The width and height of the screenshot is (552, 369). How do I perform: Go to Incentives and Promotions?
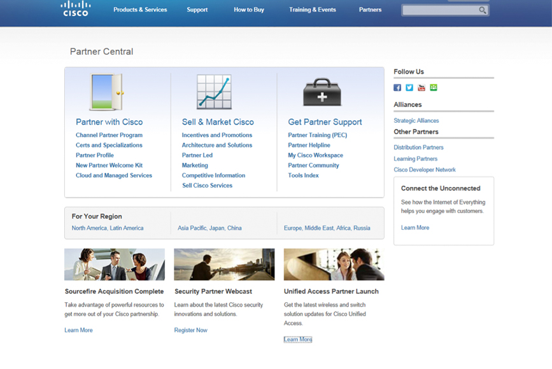[217, 136]
